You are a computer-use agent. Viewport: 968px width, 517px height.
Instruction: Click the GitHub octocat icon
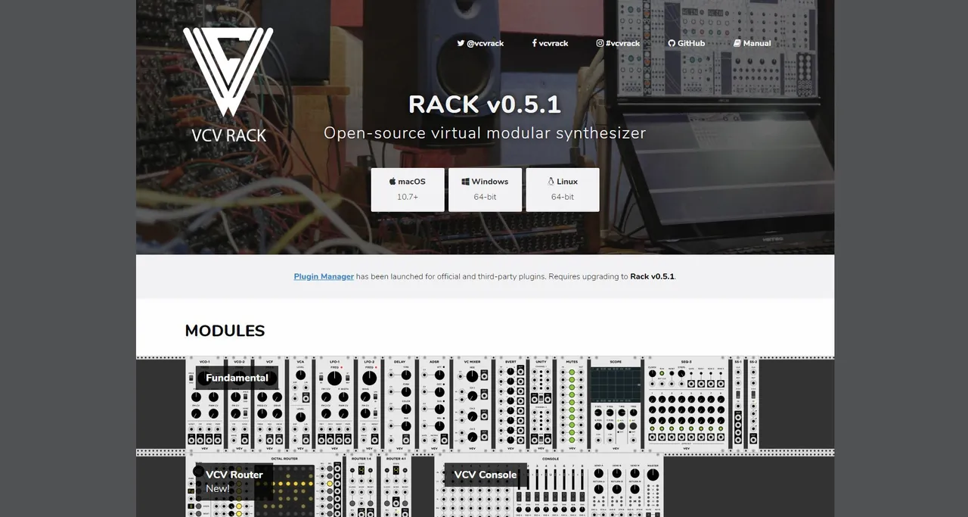(x=672, y=43)
